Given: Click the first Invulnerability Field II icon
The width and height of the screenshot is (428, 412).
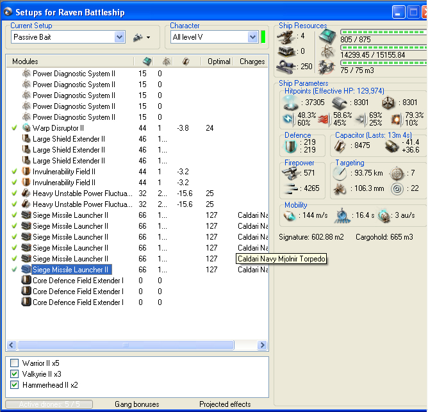Looking at the screenshot, I should (x=26, y=172).
